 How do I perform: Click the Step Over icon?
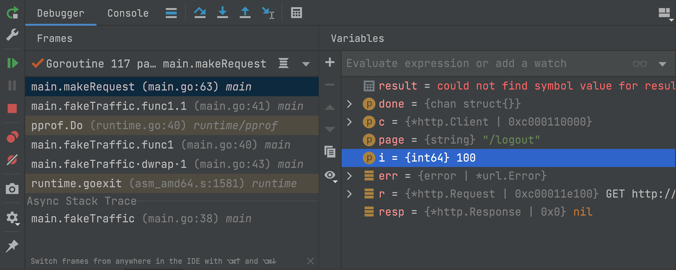coord(200,13)
